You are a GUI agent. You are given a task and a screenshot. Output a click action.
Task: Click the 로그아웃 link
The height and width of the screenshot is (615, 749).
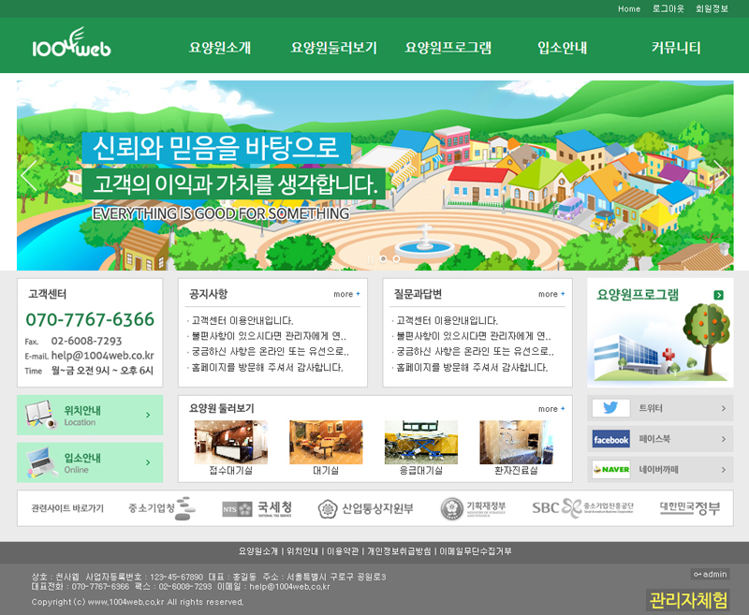pos(668,8)
